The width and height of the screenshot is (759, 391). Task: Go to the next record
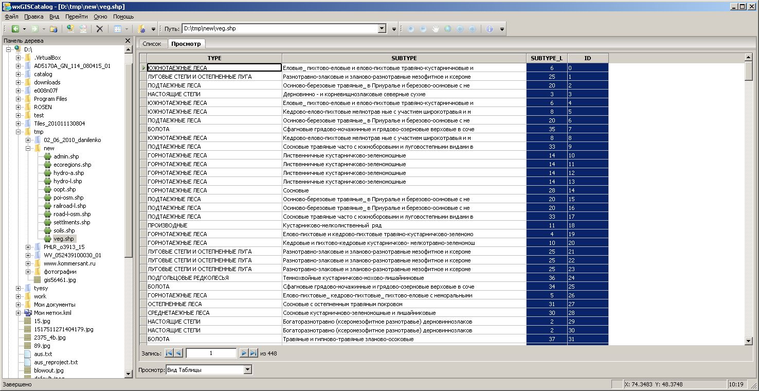point(244,353)
